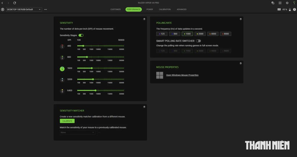Open the calibrated mouse None dropdown
297x157 pixels.
(77, 132)
